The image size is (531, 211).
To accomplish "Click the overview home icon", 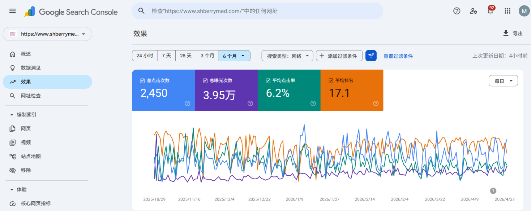I will point(13,54).
